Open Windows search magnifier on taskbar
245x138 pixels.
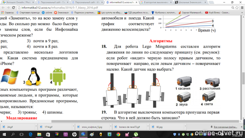13,135
